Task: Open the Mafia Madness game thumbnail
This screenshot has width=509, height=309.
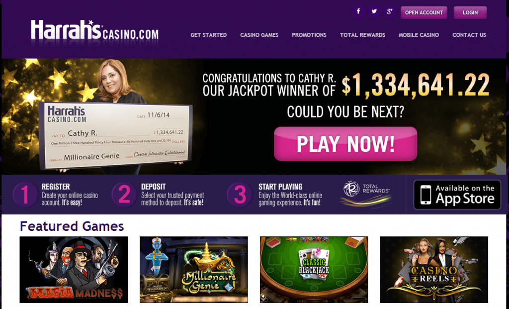Action: [74, 270]
